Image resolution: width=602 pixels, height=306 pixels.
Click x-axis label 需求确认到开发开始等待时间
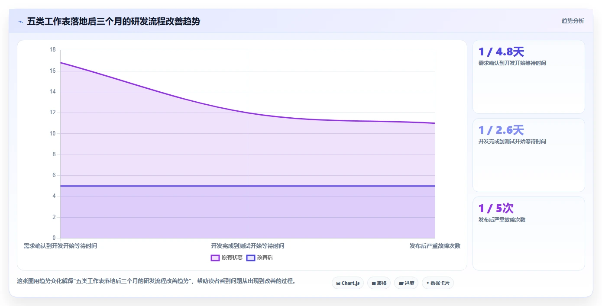(60, 246)
